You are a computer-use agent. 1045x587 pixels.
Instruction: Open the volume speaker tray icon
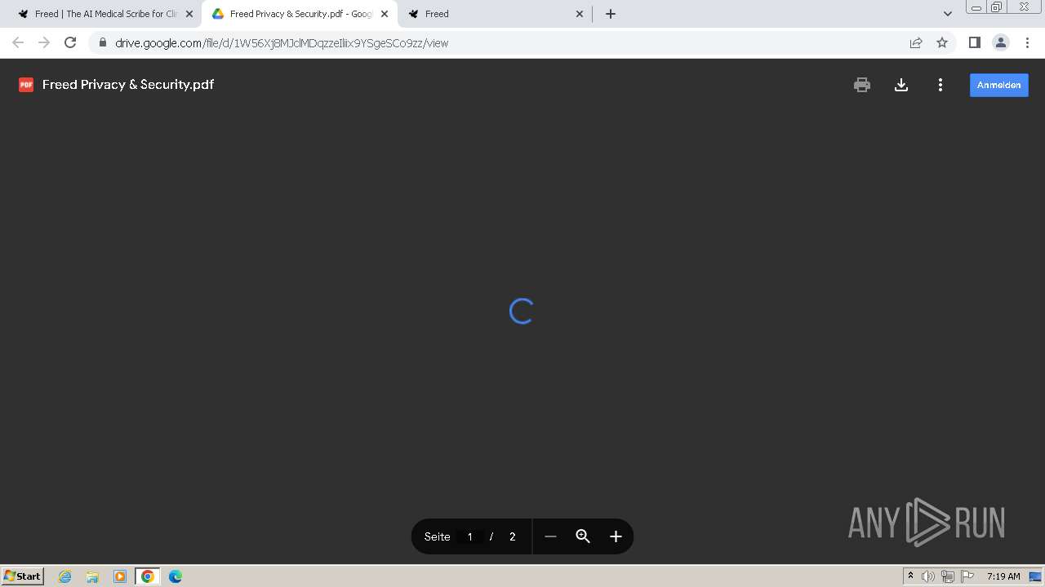(x=928, y=576)
